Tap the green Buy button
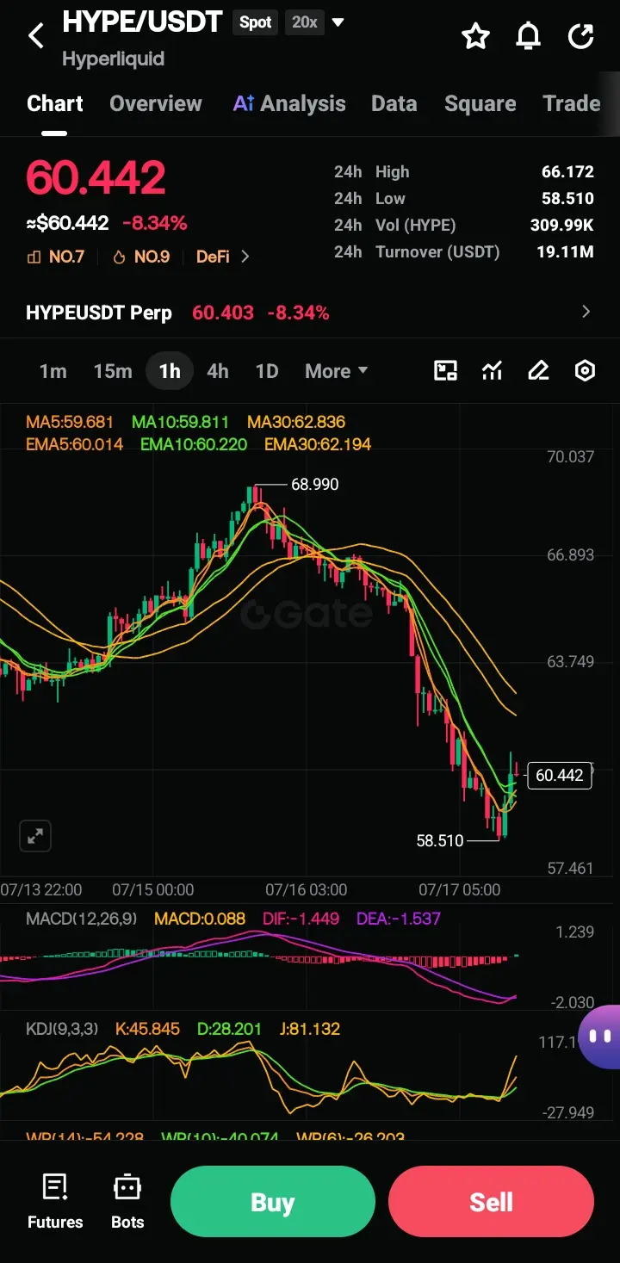The image size is (620, 1263). 273,1202
